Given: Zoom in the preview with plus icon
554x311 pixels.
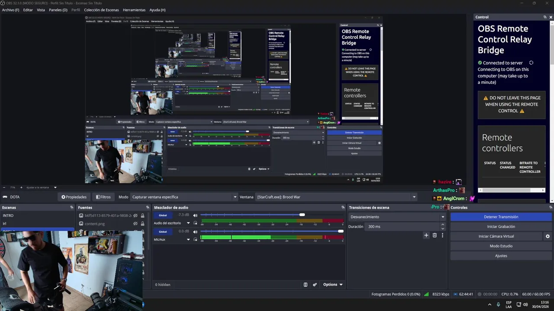Looking at the screenshot, I should 21,187.
